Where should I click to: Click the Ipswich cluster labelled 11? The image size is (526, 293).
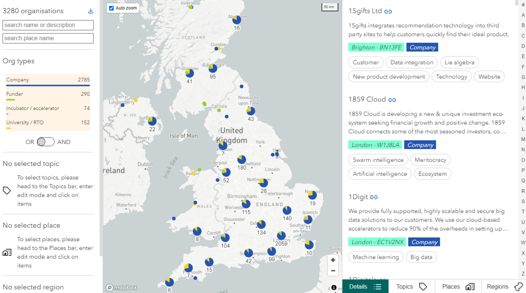click(x=308, y=219)
